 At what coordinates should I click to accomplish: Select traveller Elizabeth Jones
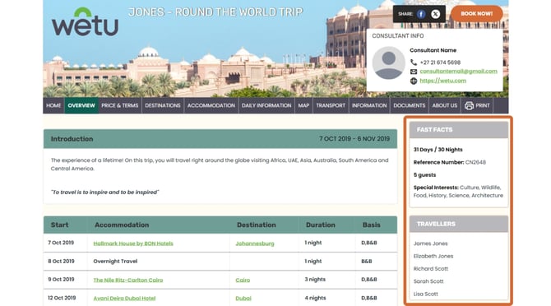point(433,256)
